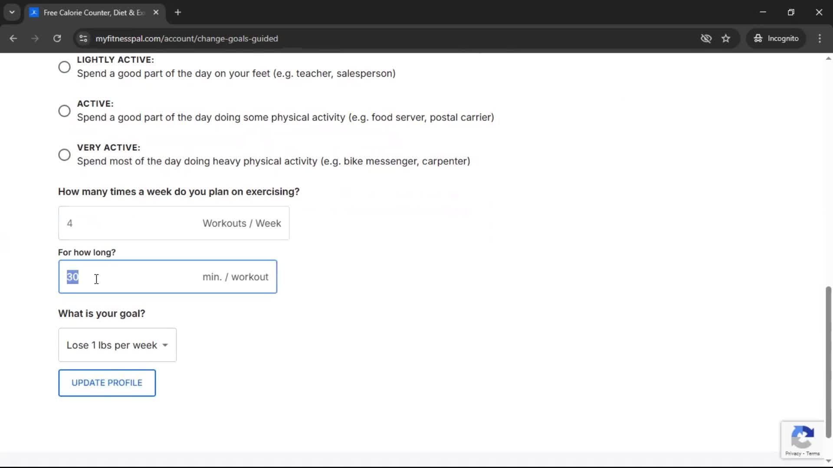
Task: Click the 'Workouts / Week' unit label
Action: [x=242, y=223]
